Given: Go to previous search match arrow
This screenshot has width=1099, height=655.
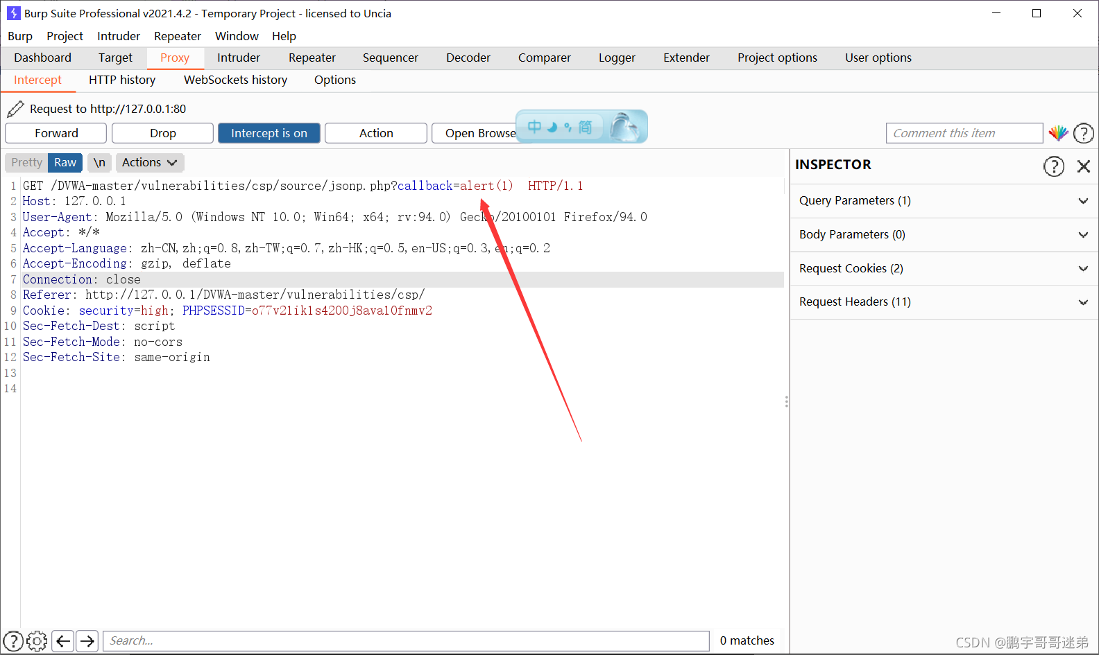Looking at the screenshot, I should pyautogui.click(x=63, y=641).
